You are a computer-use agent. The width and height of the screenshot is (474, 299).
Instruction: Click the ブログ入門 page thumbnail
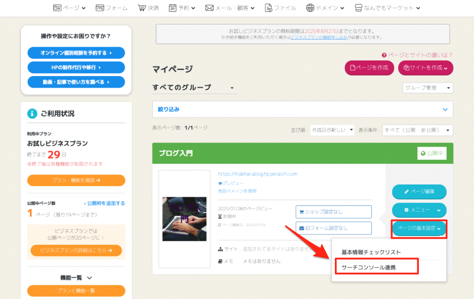click(184, 218)
